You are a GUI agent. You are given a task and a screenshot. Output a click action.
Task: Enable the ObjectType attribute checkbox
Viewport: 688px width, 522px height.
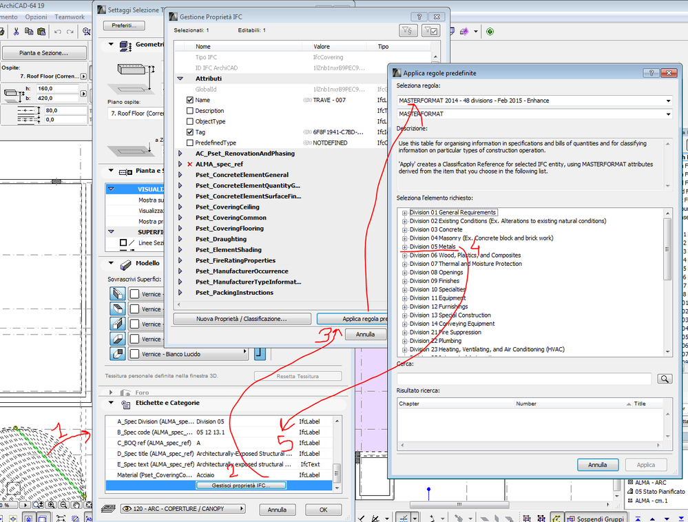(190, 121)
